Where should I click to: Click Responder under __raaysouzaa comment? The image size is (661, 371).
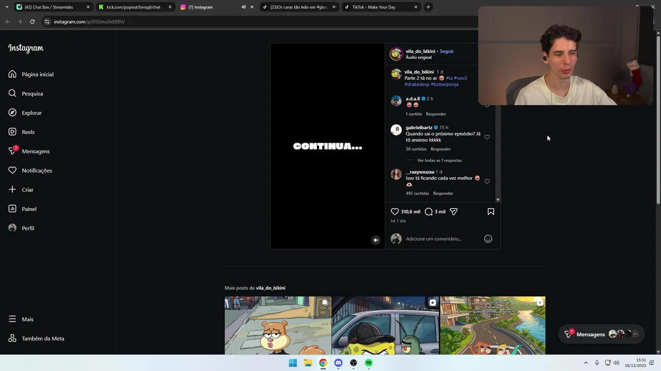(x=443, y=193)
